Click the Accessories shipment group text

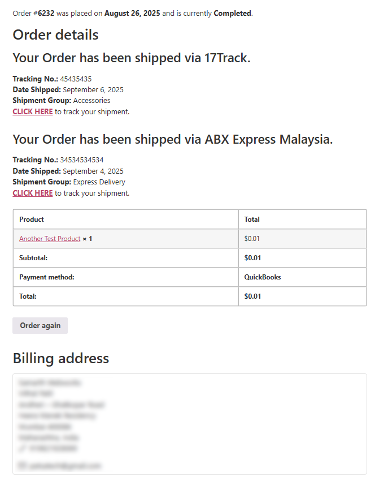[91, 101]
